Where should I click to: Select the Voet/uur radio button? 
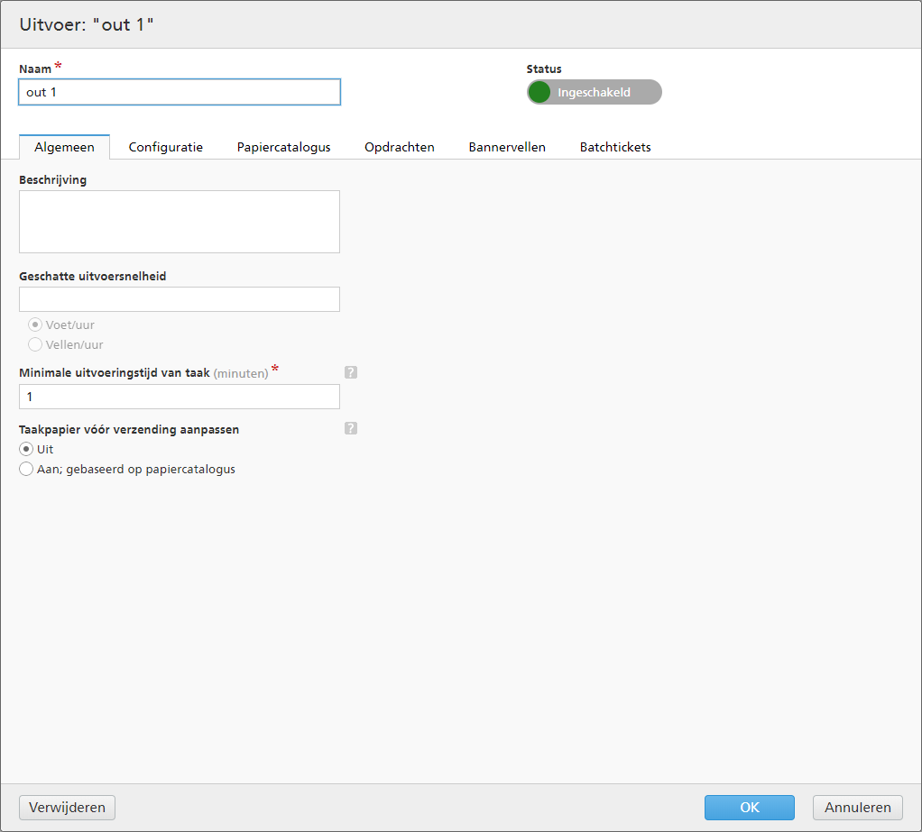[35, 325]
